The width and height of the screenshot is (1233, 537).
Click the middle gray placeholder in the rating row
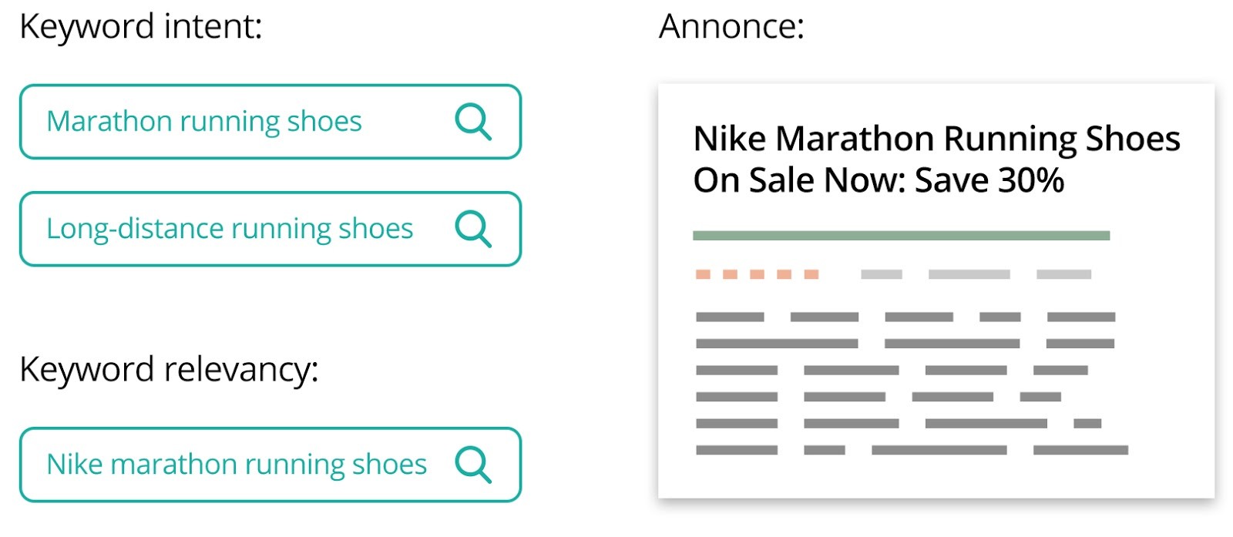point(969,274)
